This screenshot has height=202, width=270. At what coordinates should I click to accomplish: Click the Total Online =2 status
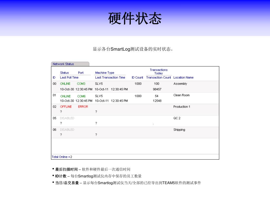click(62, 157)
